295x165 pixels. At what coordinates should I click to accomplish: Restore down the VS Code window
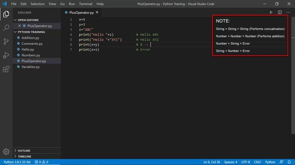tap(277, 4)
